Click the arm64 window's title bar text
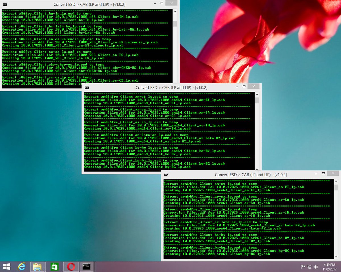The height and width of the screenshot is (272, 341). coord(251,175)
